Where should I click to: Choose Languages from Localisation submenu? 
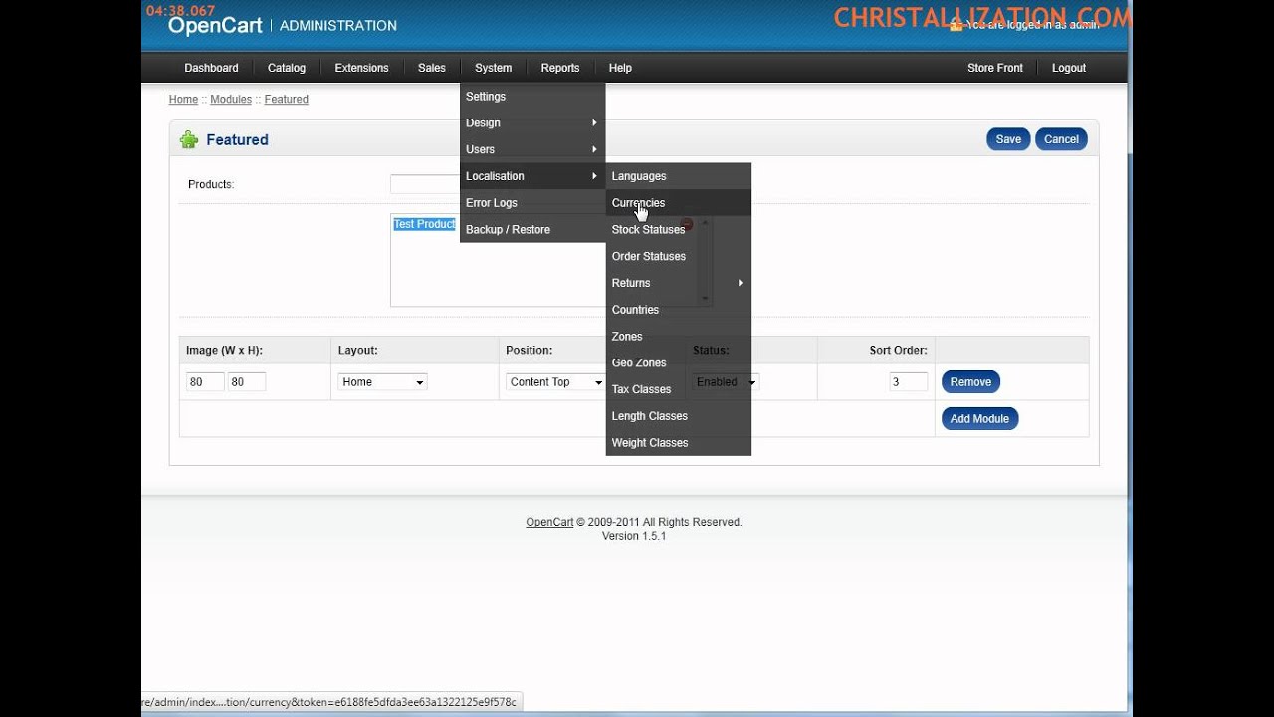(678, 176)
